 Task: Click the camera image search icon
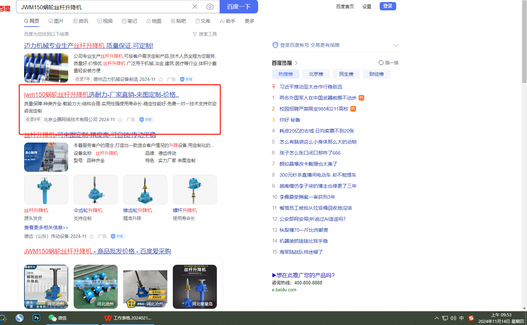click(210, 7)
